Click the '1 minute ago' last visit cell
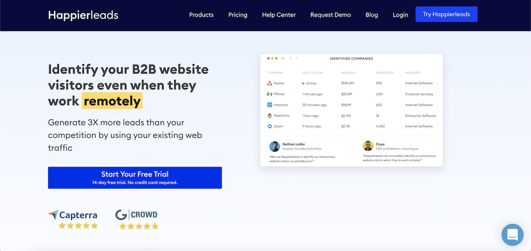The image size is (531, 251). [313, 94]
